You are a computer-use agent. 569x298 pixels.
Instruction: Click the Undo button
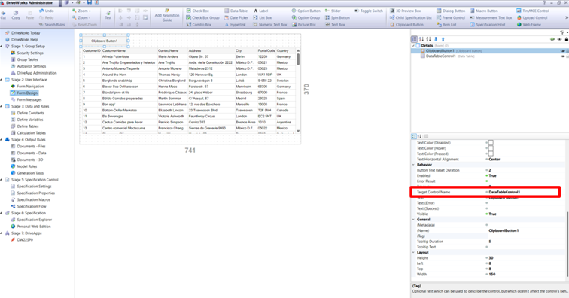[x=47, y=11]
